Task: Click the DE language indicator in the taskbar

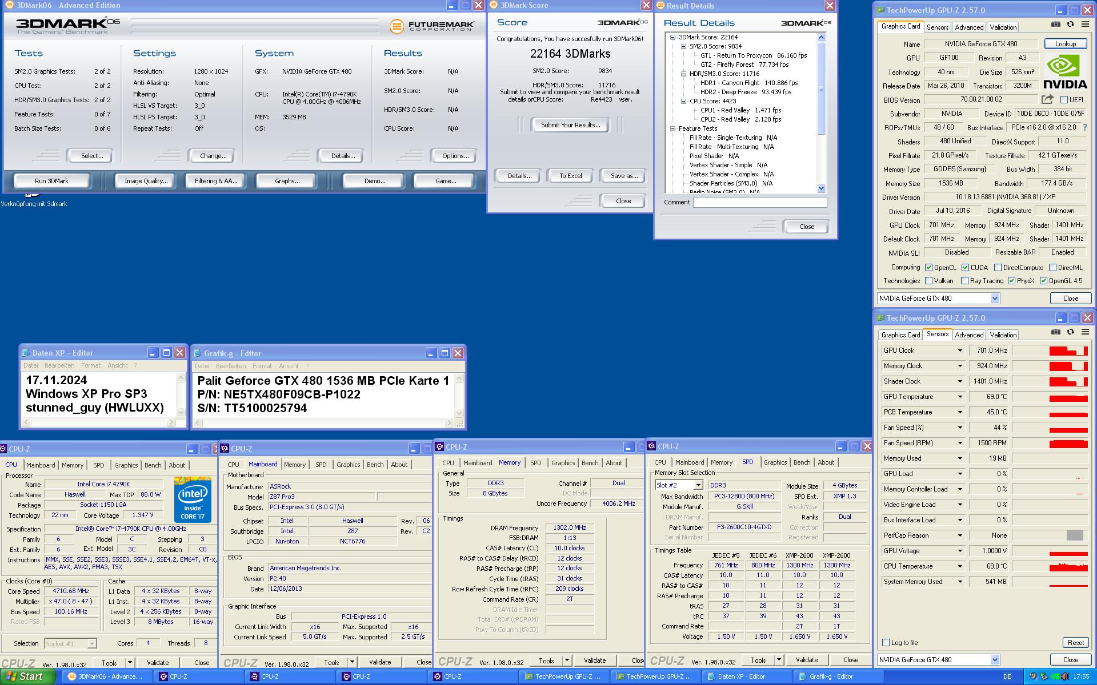Action: tap(1007, 677)
